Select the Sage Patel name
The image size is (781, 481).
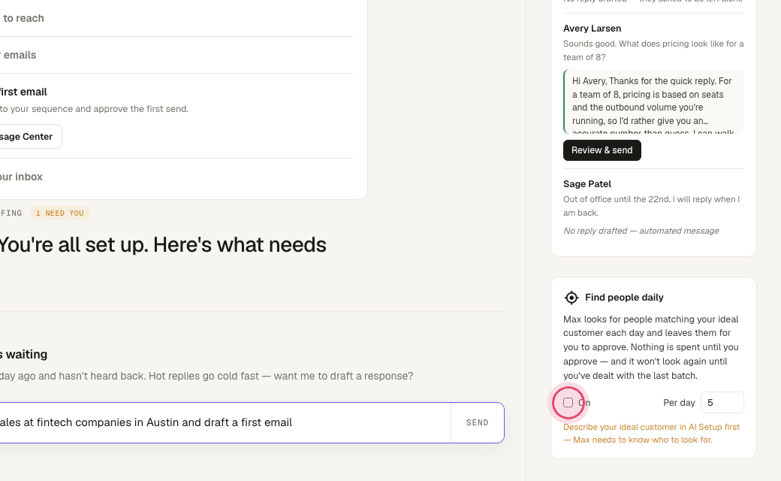[x=587, y=184]
